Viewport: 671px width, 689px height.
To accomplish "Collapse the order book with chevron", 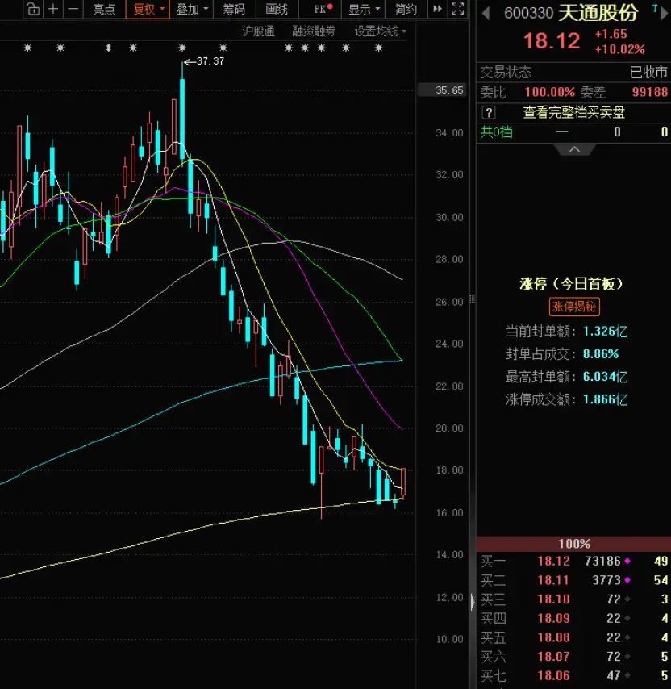I will pyautogui.click(x=574, y=149).
